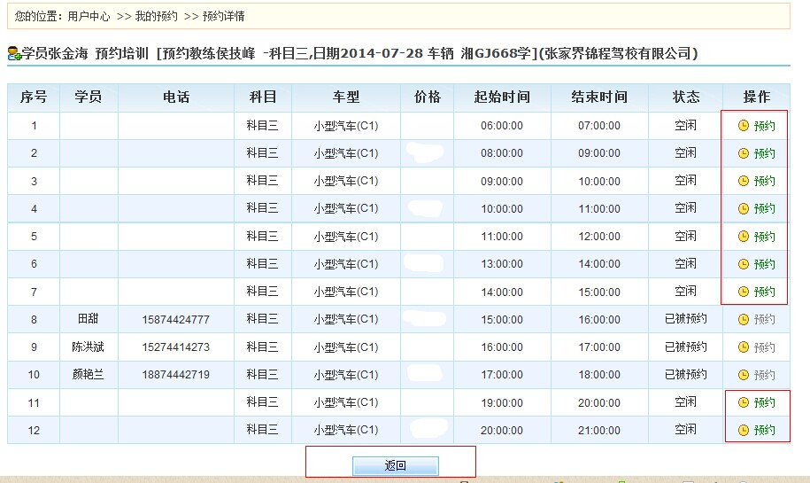The image size is (810, 483).
Task: Click the 起始时间 column header
Action: 501,97
